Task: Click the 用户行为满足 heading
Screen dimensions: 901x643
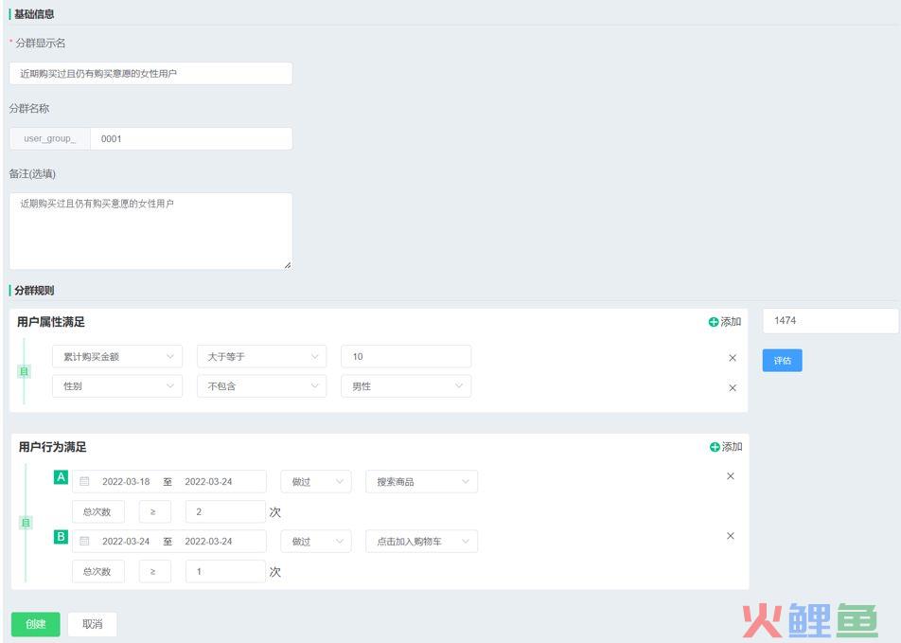Action: coord(52,447)
